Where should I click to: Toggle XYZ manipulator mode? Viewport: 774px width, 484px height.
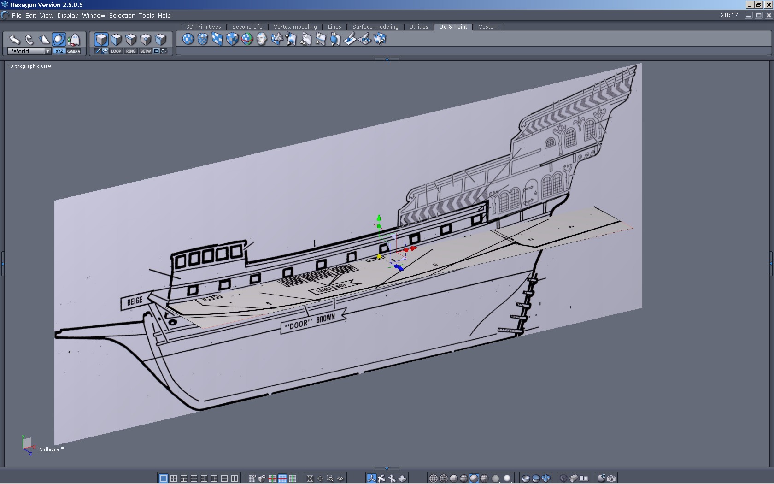(59, 51)
